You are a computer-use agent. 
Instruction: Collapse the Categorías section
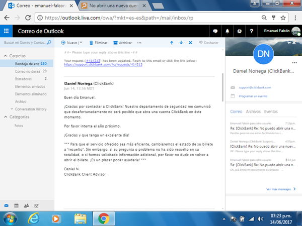[x=6, y=117]
